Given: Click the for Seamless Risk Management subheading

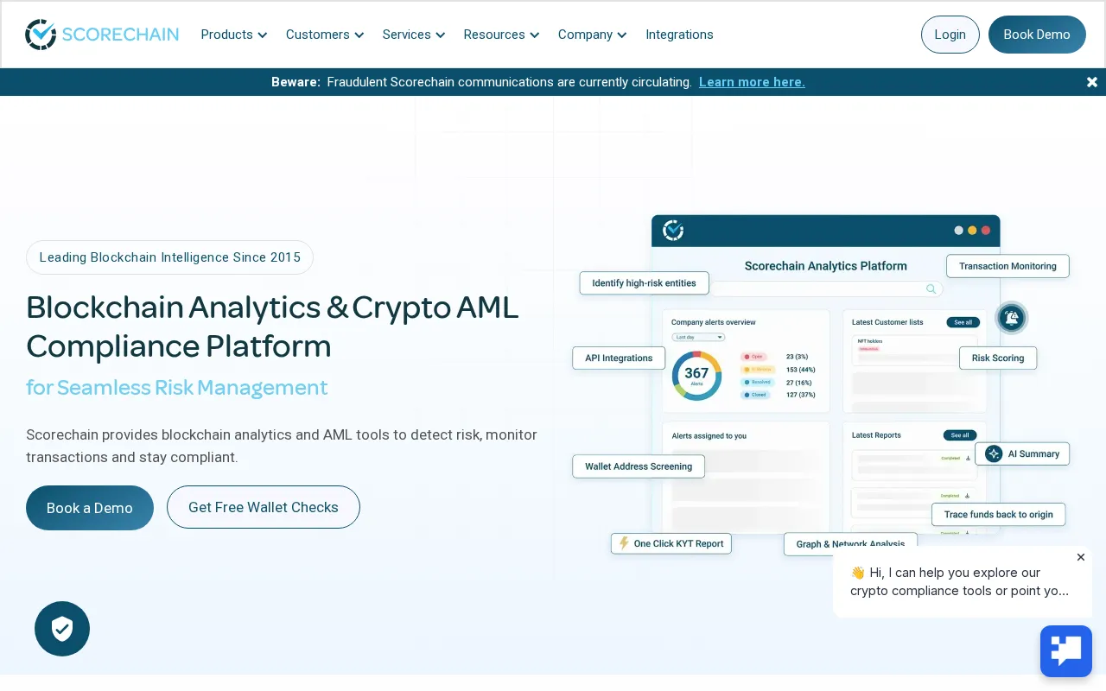Looking at the screenshot, I should click(177, 387).
